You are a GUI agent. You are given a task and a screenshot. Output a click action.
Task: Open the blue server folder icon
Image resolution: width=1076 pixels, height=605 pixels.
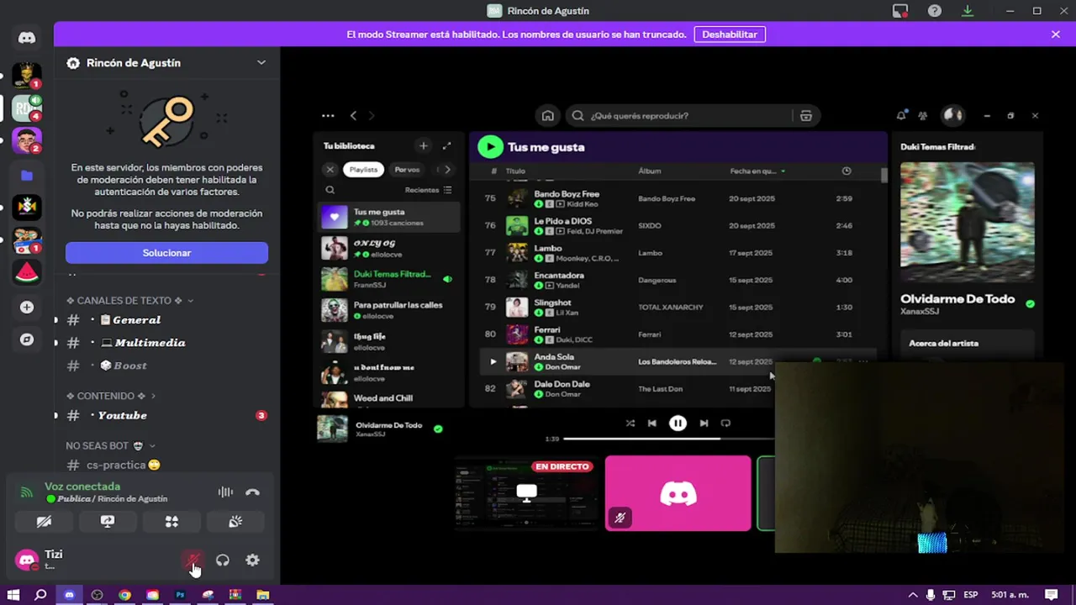[x=27, y=176]
